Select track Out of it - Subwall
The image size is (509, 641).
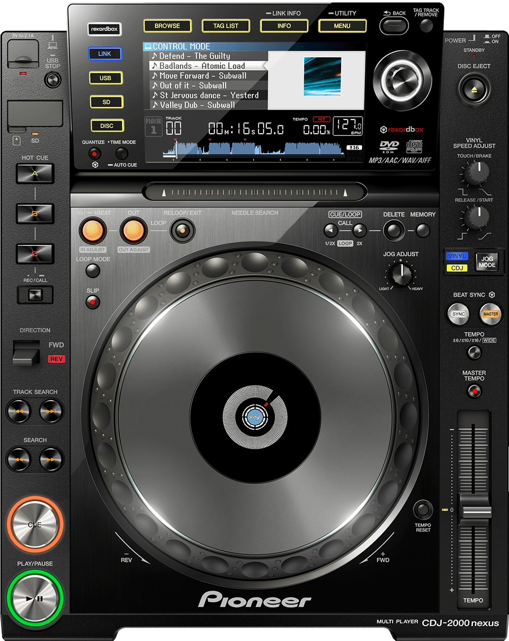click(209, 86)
